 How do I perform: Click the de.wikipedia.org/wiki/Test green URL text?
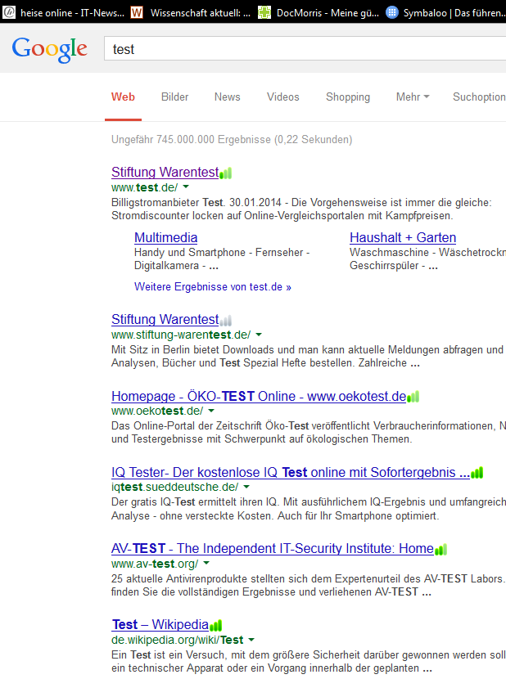tap(178, 640)
